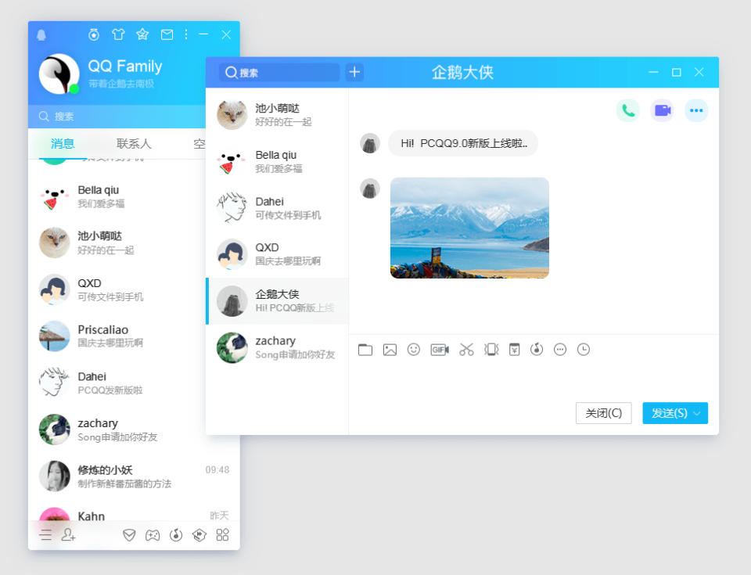Send an image using the picture icon
Viewport: 751px width, 575px height.
tap(390, 350)
